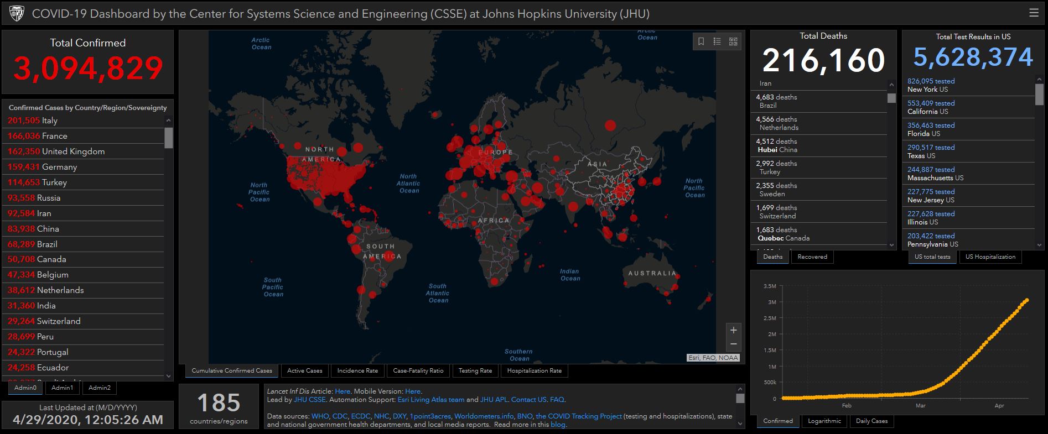Viewport: 1048px width, 434px height.
Task: Switch to the Admin2 tab
Action: click(100, 388)
